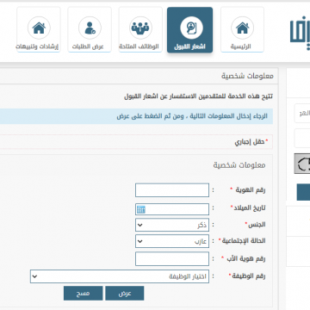Open عرض الطلبات requests tab
Viewport: 310px width, 310px height.
[90, 30]
